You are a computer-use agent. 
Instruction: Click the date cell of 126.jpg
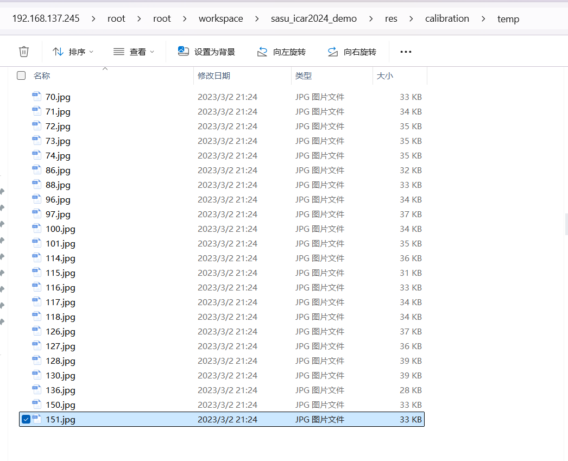click(228, 332)
